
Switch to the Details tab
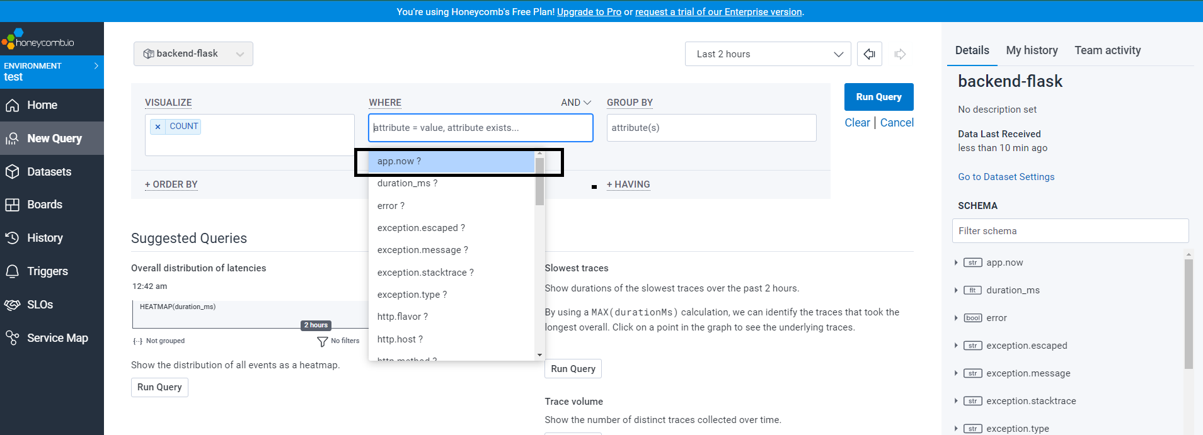pos(972,50)
